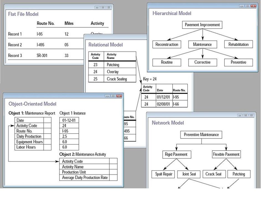Close the Object-Oriented Model window

pyautogui.click(x=119, y=96)
